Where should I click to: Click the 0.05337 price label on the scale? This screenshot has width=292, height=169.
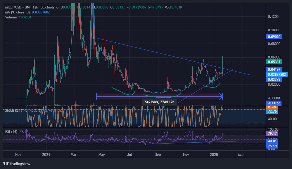point(274,62)
